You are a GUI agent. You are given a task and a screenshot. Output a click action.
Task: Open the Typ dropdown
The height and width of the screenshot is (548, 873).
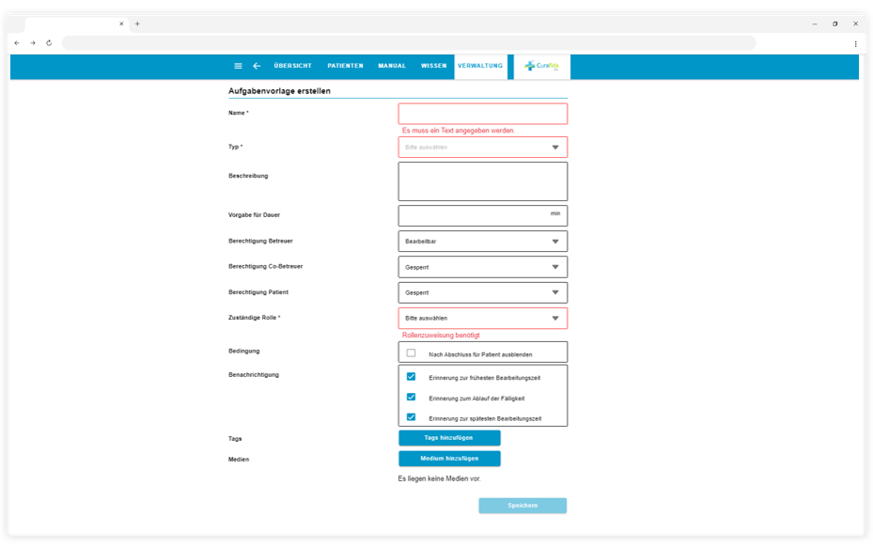point(483,148)
